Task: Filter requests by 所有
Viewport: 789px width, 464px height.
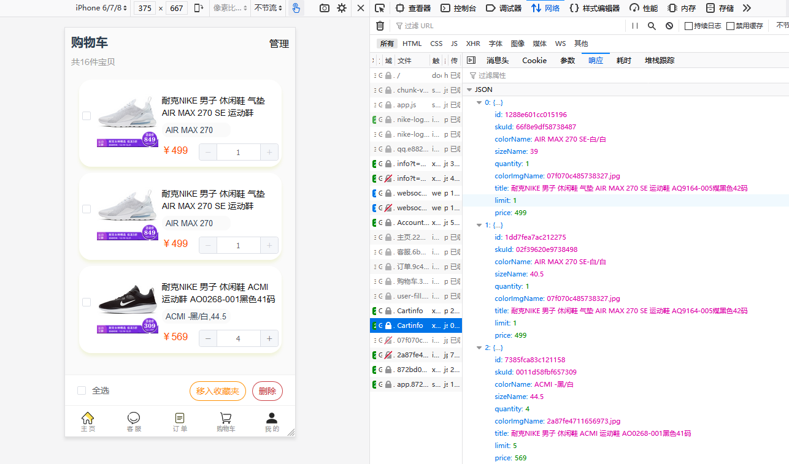Action: pos(387,44)
